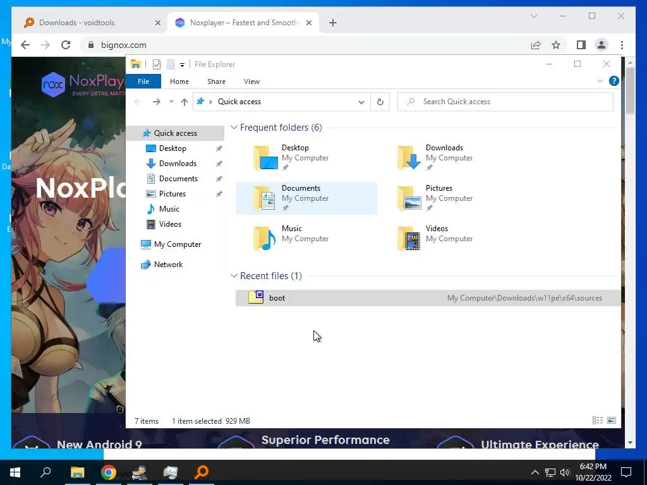This screenshot has width=647, height=485.
Task: Open File Explorer help
Action: 614,81
